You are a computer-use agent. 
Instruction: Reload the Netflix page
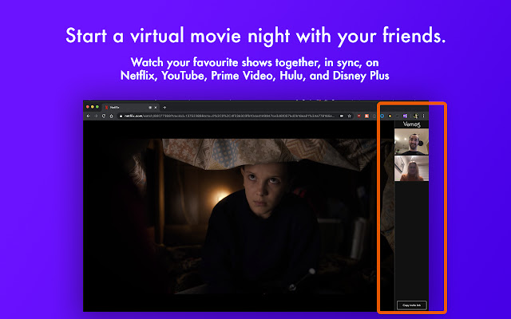[x=104, y=116]
